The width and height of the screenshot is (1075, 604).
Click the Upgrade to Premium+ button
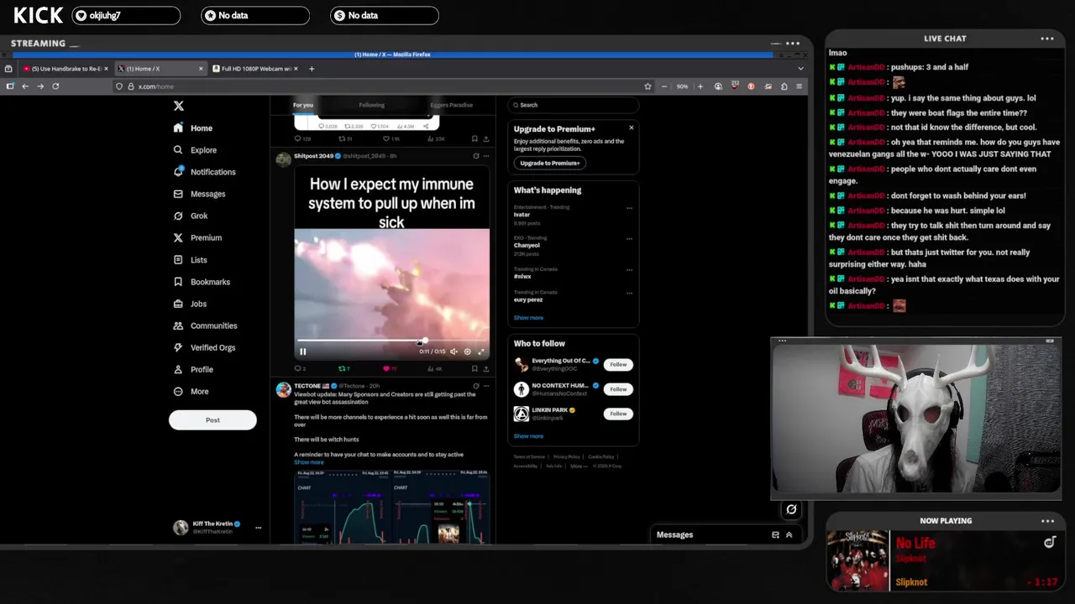(549, 163)
